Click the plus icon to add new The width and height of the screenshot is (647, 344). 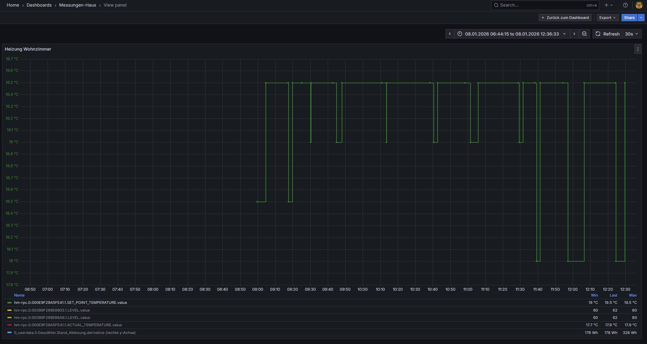609,5
